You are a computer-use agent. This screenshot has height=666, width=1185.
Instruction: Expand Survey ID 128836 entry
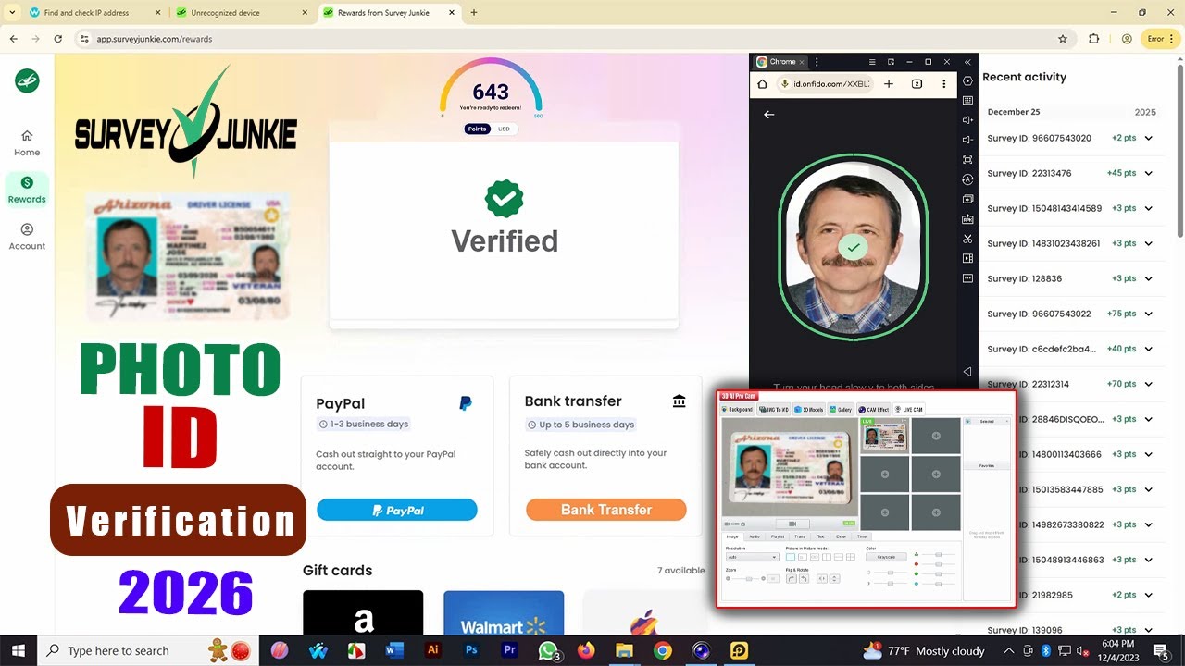click(1148, 278)
